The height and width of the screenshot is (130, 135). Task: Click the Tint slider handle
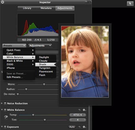(x=45, y=120)
